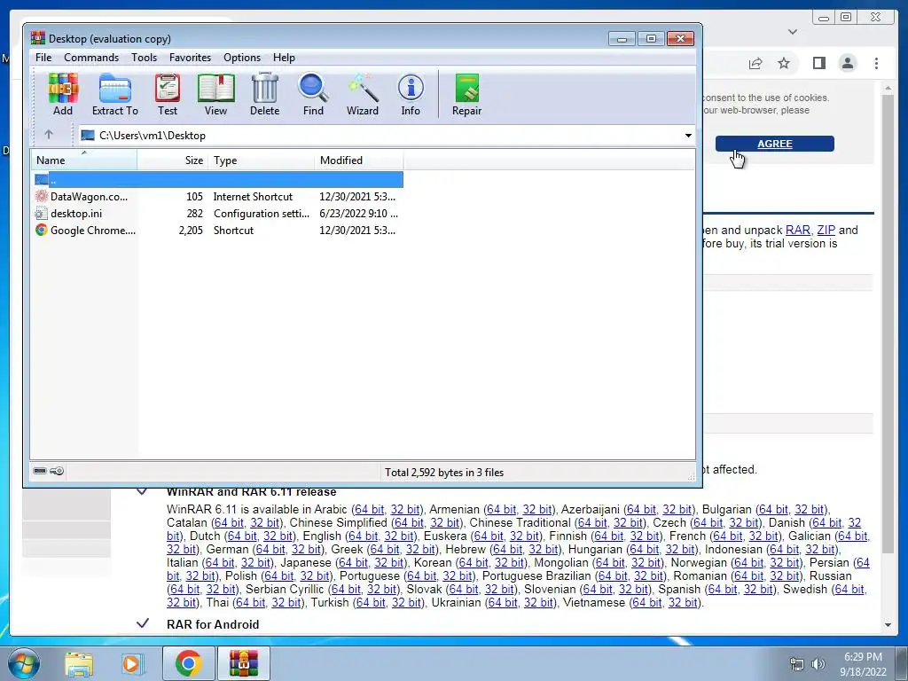
Task: Click the "Configuration setti..." type cell
Action: click(262, 214)
